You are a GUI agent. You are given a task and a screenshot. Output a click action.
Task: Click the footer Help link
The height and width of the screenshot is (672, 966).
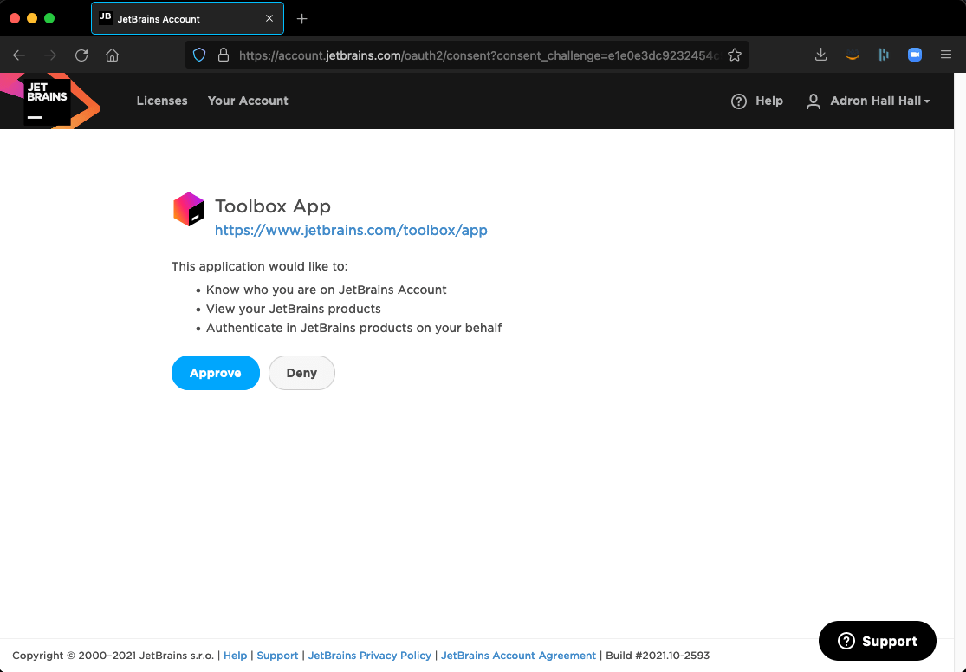236,656
